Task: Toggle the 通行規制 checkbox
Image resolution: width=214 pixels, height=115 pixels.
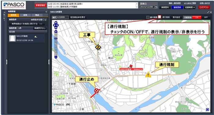Action: pyautogui.click(x=159, y=17)
